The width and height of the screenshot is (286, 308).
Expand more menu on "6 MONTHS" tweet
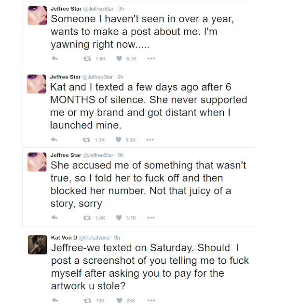click(150, 140)
